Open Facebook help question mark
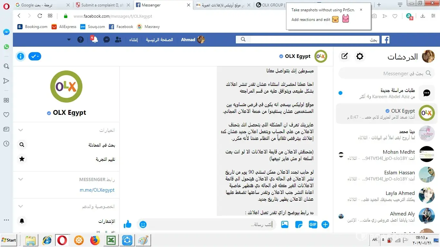The width and height of the screenshot is (440, 247). tap(81, 40)
